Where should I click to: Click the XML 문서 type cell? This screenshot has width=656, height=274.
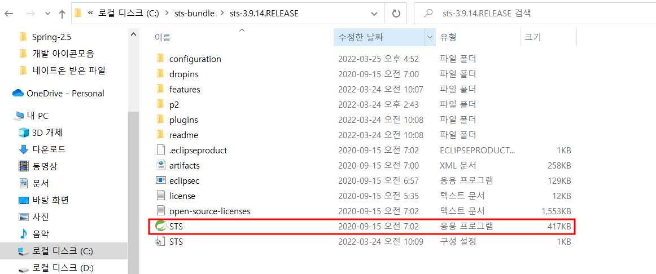coord(458,165)
